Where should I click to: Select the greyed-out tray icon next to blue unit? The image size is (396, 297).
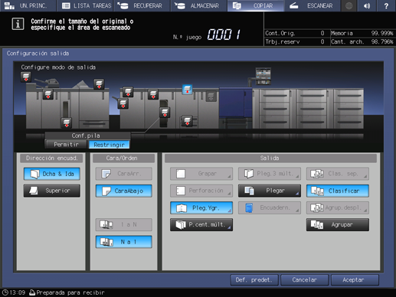(x=211, y=96)
